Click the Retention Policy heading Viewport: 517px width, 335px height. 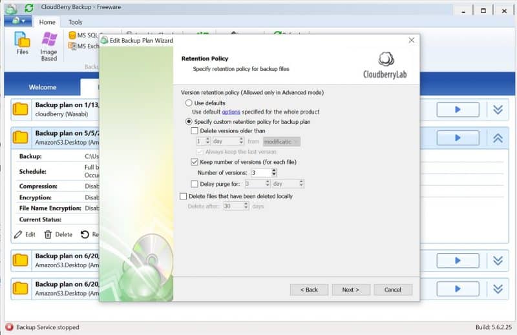click(205, 59)
